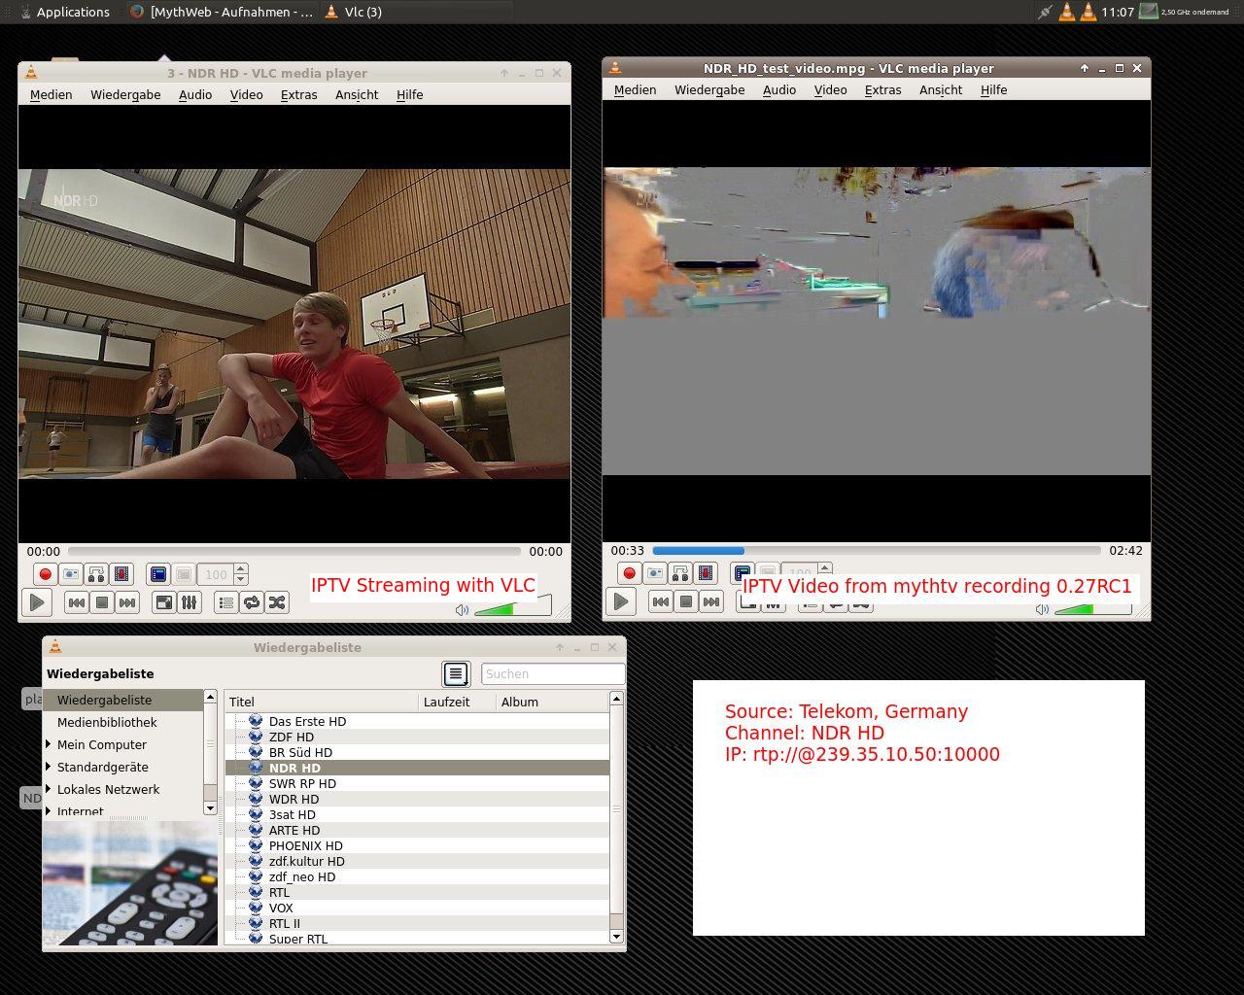
Task: Stop playback in the NDR HD stream window
Action: pyautogui.click(x=102, y=602)
